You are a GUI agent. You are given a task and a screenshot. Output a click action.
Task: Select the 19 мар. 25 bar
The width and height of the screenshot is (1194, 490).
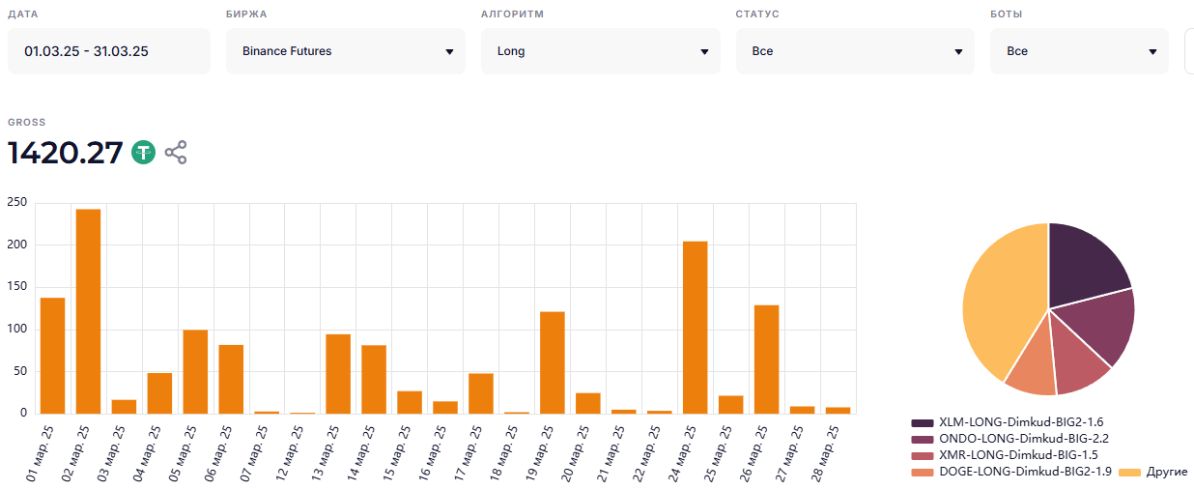tap(552, 362)
